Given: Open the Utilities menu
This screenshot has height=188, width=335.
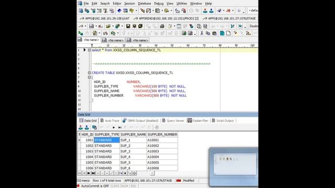Looking at the screenshot, I should click(182, 4).
